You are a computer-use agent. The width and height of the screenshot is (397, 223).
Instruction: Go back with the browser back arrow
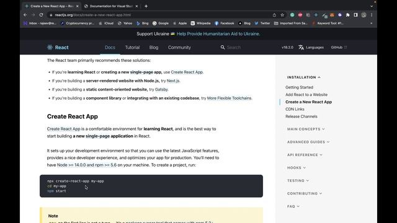click(x=25, y=15)
